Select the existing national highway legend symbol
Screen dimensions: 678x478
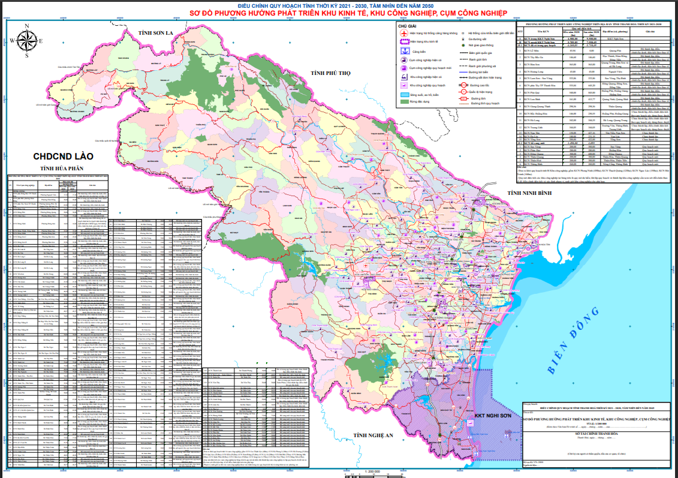click(463, 92)
